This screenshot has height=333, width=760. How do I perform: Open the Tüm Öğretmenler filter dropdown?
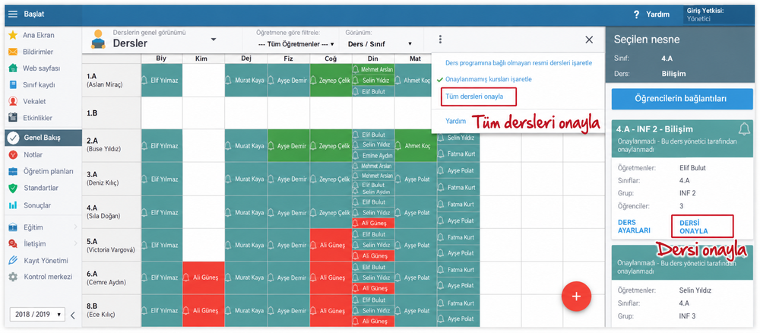pos(296,43)
